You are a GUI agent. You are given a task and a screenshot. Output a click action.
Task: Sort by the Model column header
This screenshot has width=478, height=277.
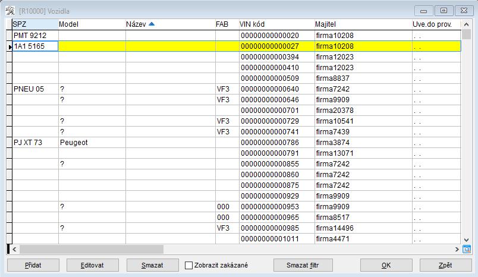click(x=92, y=24)
